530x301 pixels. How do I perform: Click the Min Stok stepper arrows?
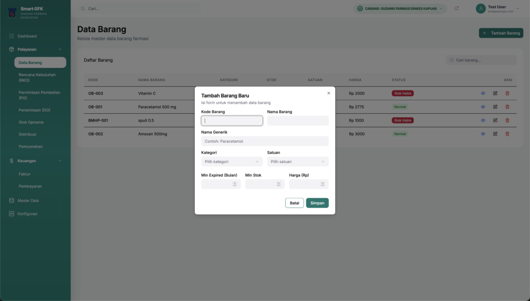pos(279,184)
